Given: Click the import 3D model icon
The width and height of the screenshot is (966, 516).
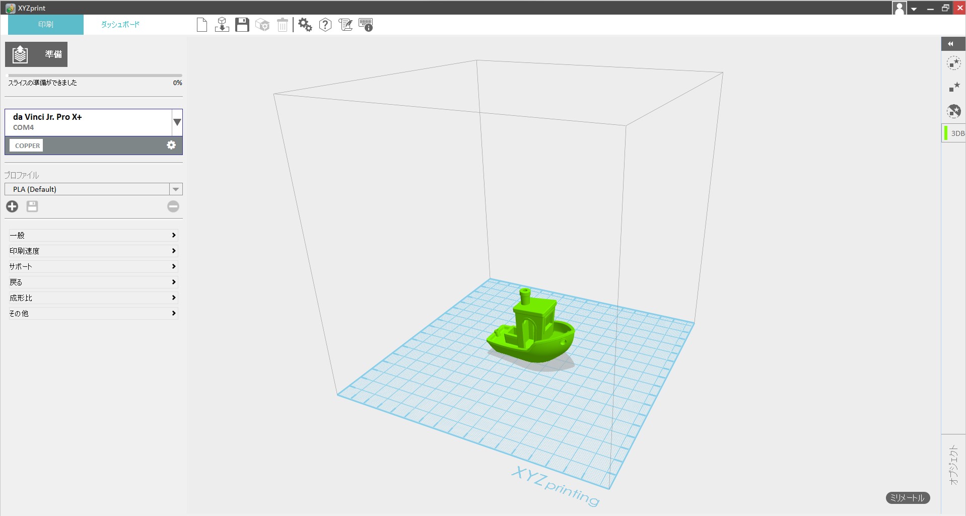Looking at the screenshot, I should point(222,25).
